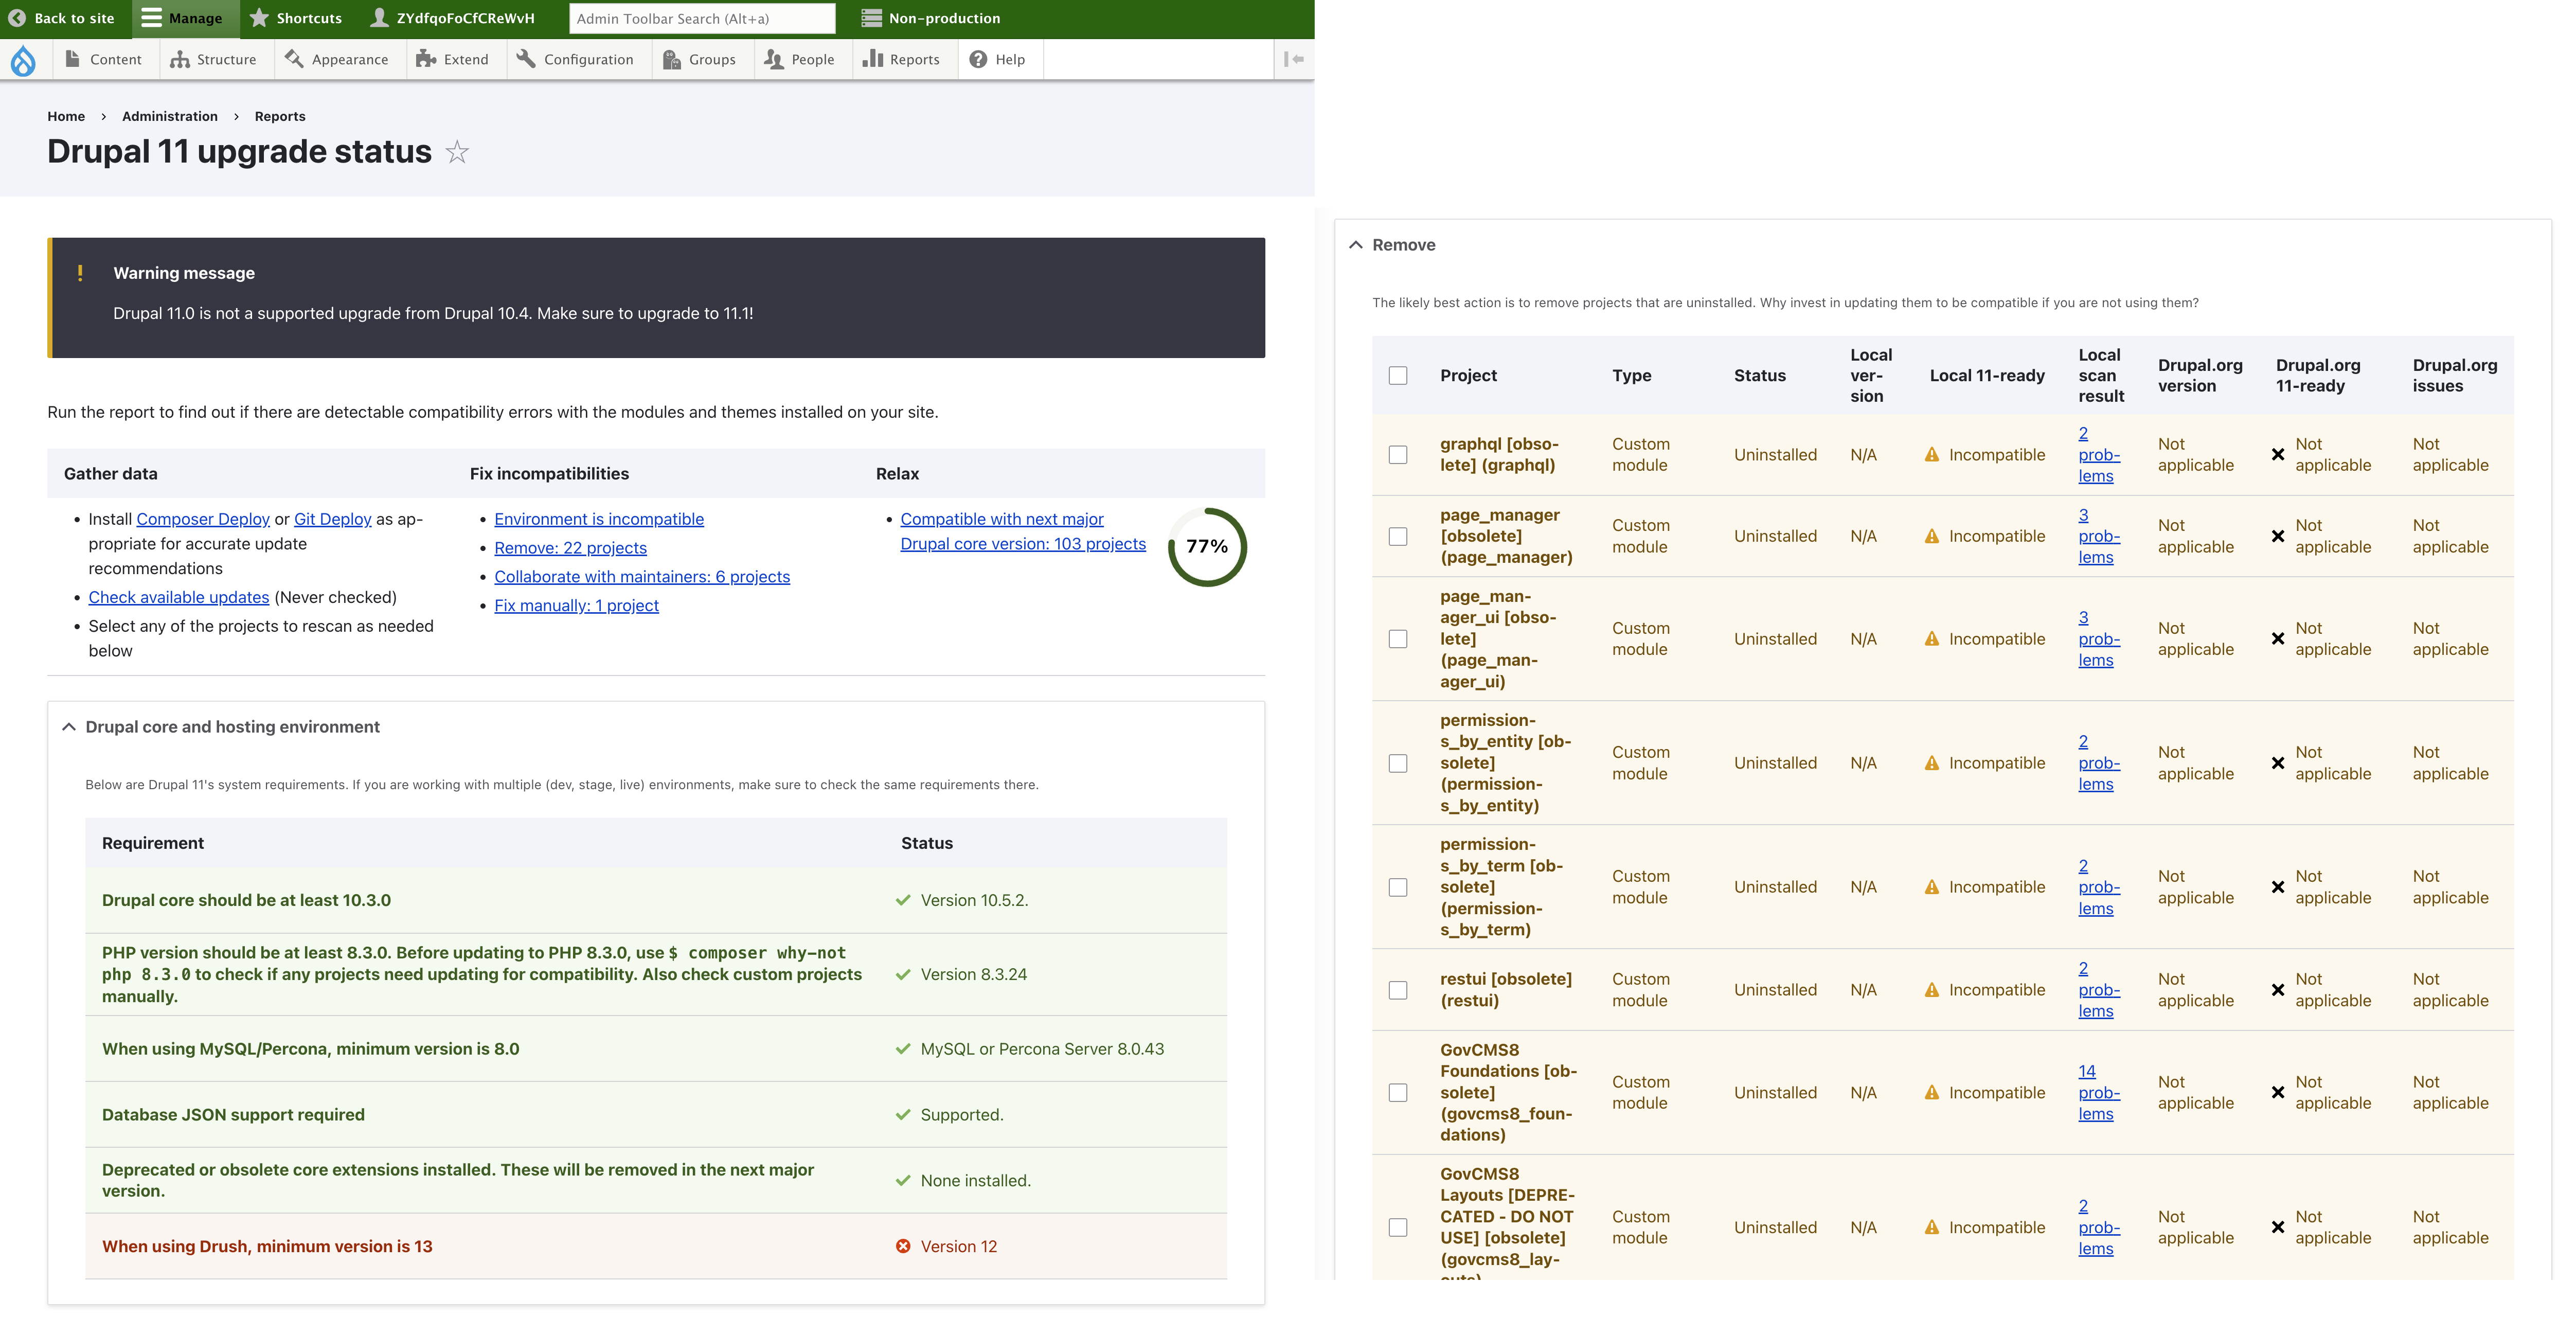Collapse the Remove section
Viewport: 2576px width, 1317px height.
1402,245
